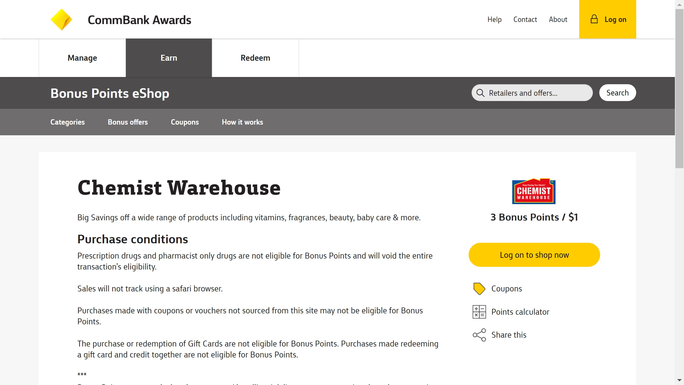The width and height of the screenshot is (684, 385).
Task: Click the Search button
Action: coord(617,93)
